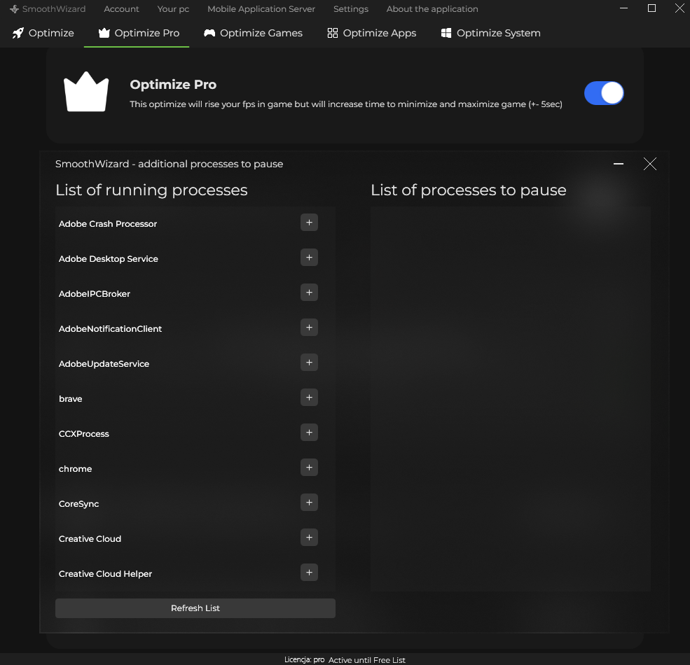Add Adobe Crash Processor to pause list

(x=309, y=223)
